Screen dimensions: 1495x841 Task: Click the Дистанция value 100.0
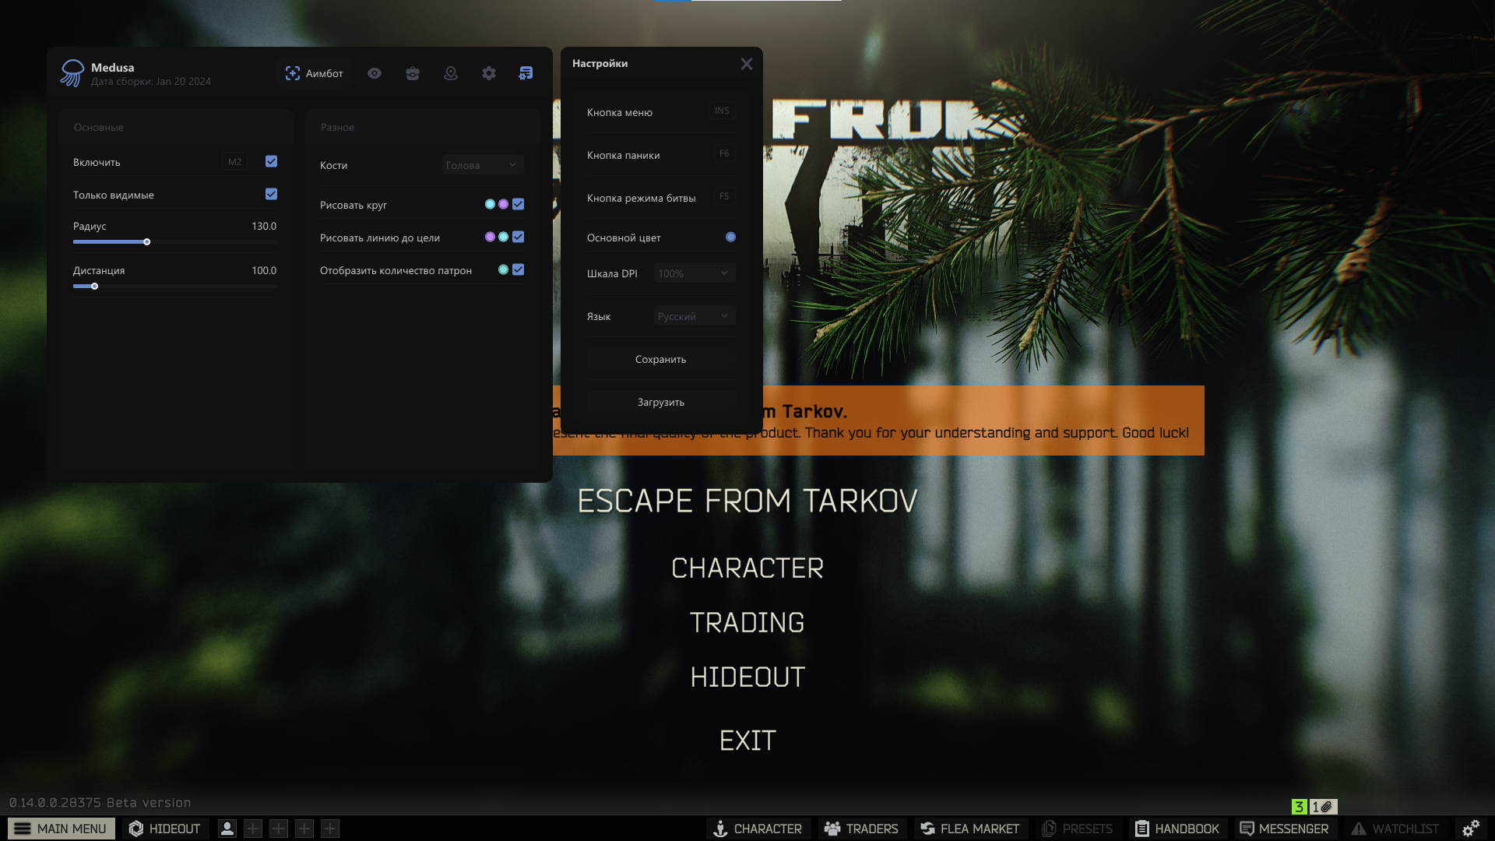[264, 270]
